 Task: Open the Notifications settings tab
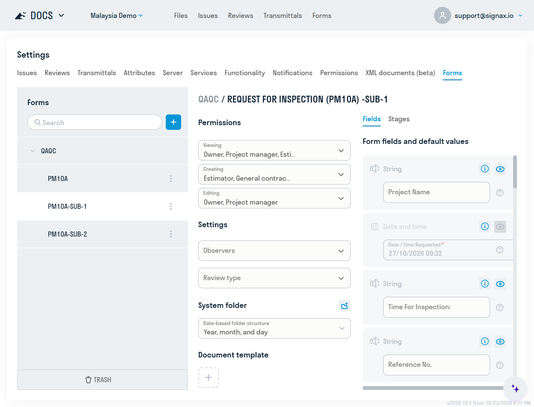pyautogui.click(x=292, y=73)
